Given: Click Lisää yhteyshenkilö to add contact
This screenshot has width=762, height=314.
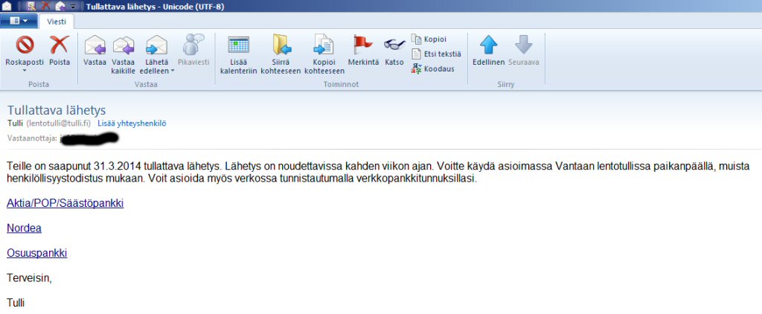Looking at the screenshot, I should (132, 123).
